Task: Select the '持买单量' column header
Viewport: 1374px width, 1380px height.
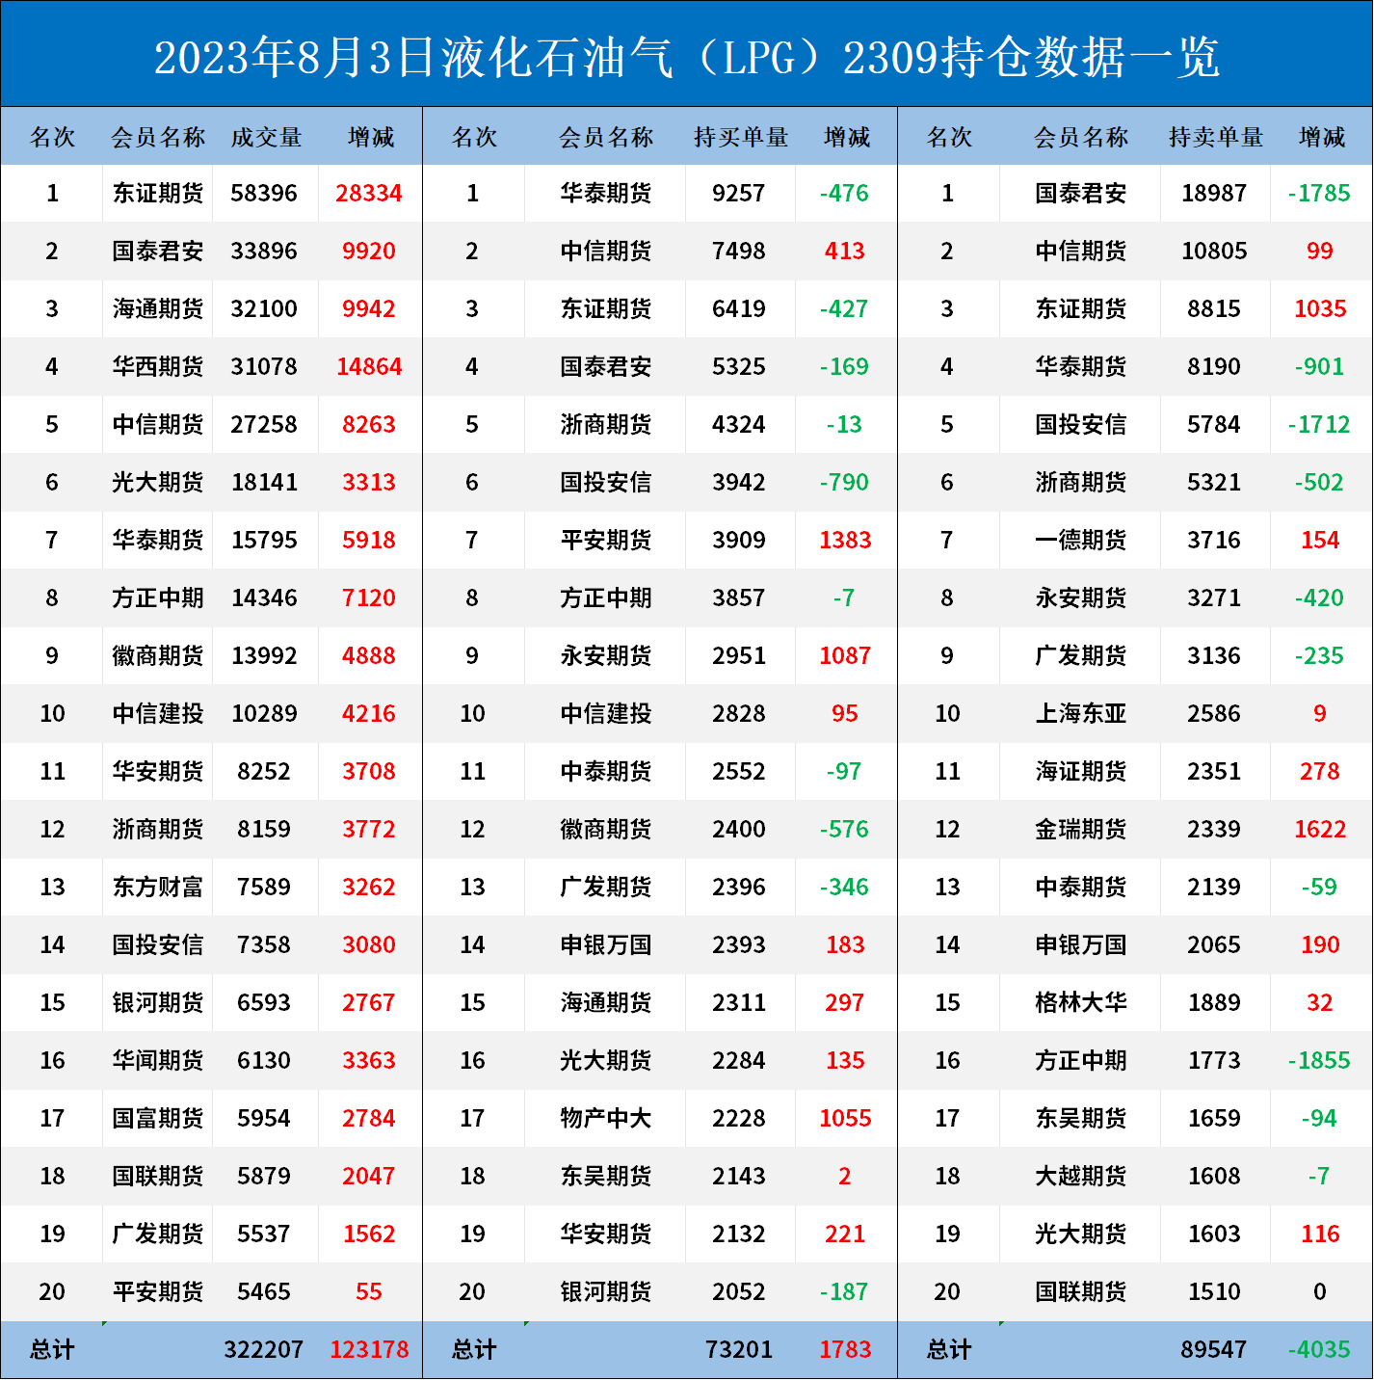Action: click(x=740, y=137)
